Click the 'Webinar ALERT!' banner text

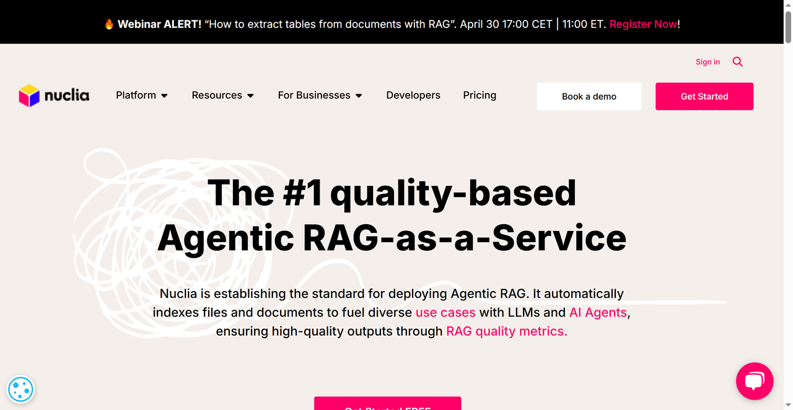pyautogui.click(x=159, y=24)
